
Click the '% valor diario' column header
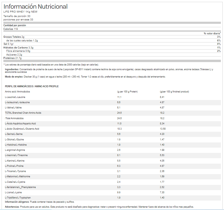pos(212,34)
